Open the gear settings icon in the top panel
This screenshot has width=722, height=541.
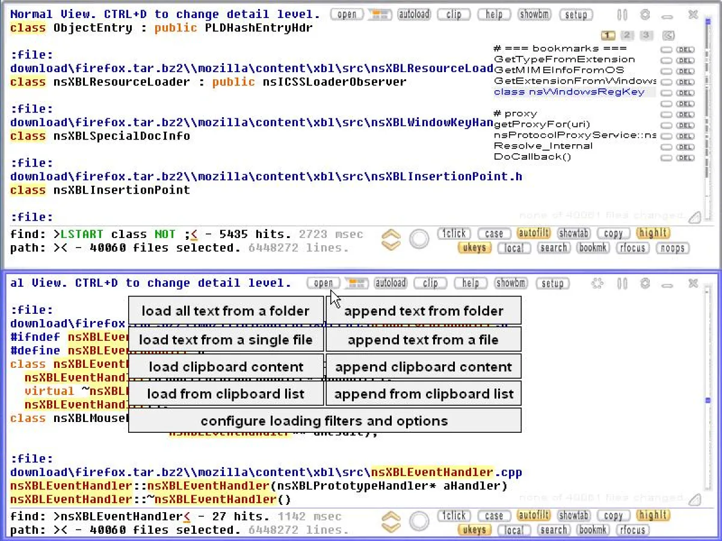(645, 14)
